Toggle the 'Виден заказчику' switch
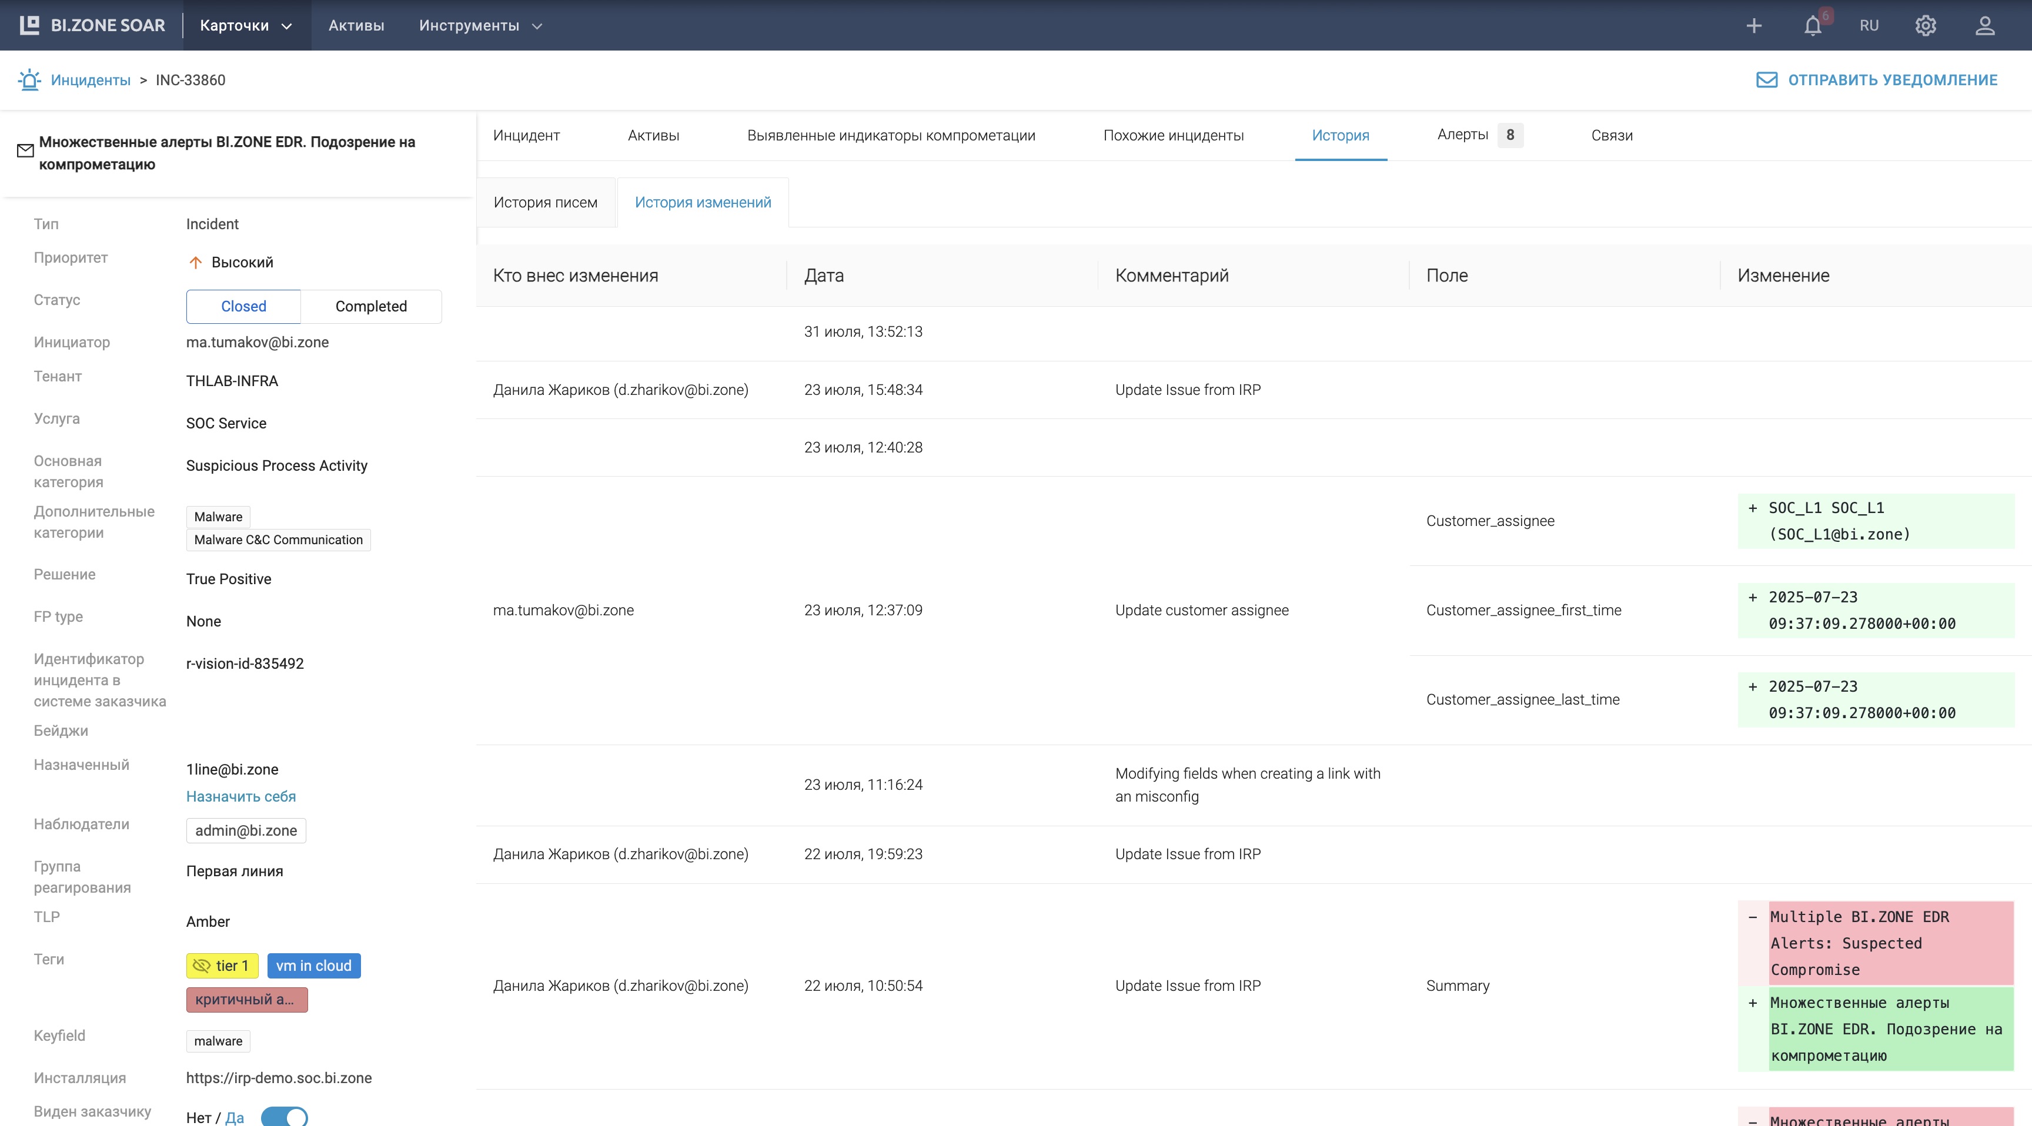The image size is (2032, 1126). [284, 1117]
